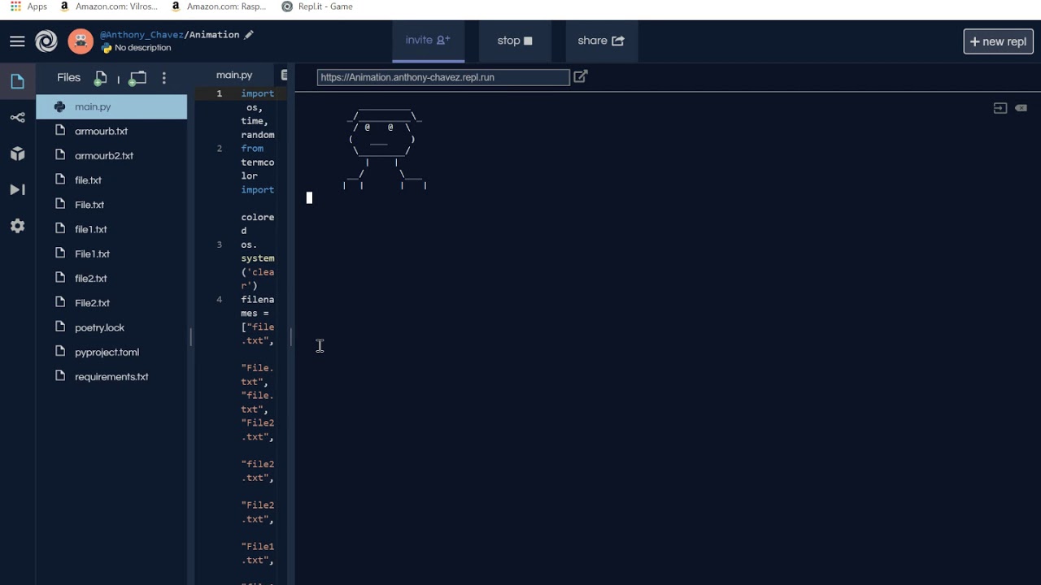The height and width of the screenshot is (585, 1041).
Task: Open website in new tab icon
Action: coord(581,76)
